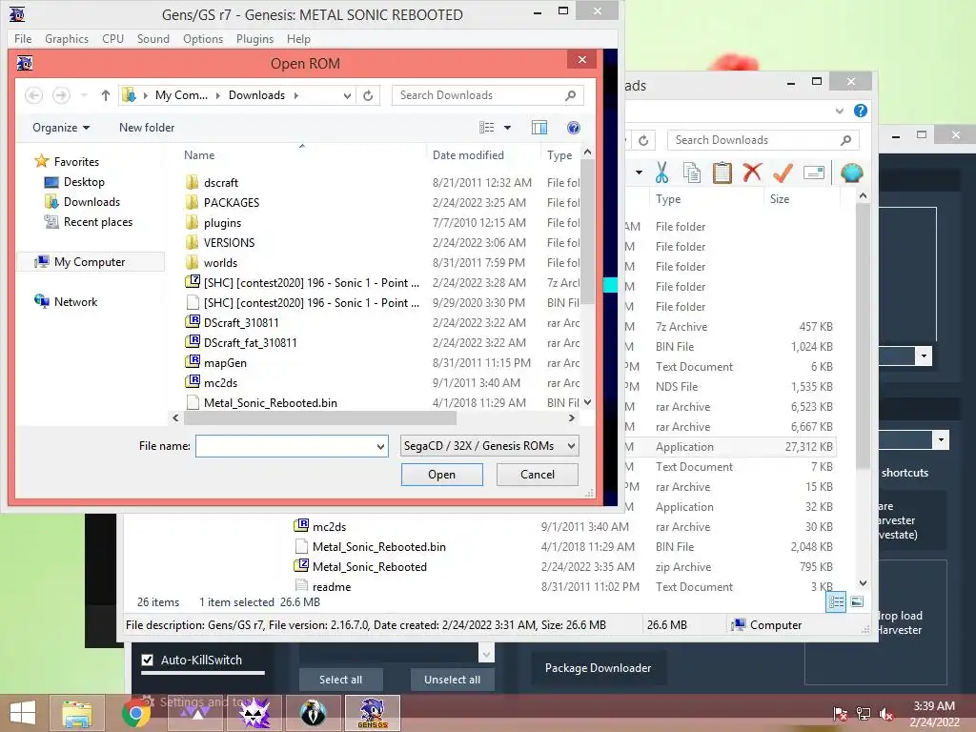Go up one folder level in Open ROM dialog

105,95
